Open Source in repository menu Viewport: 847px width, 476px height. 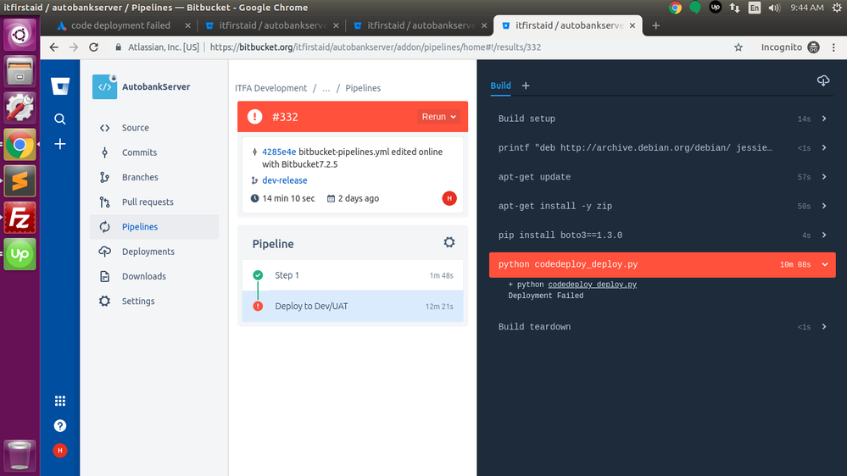(154, 128)
